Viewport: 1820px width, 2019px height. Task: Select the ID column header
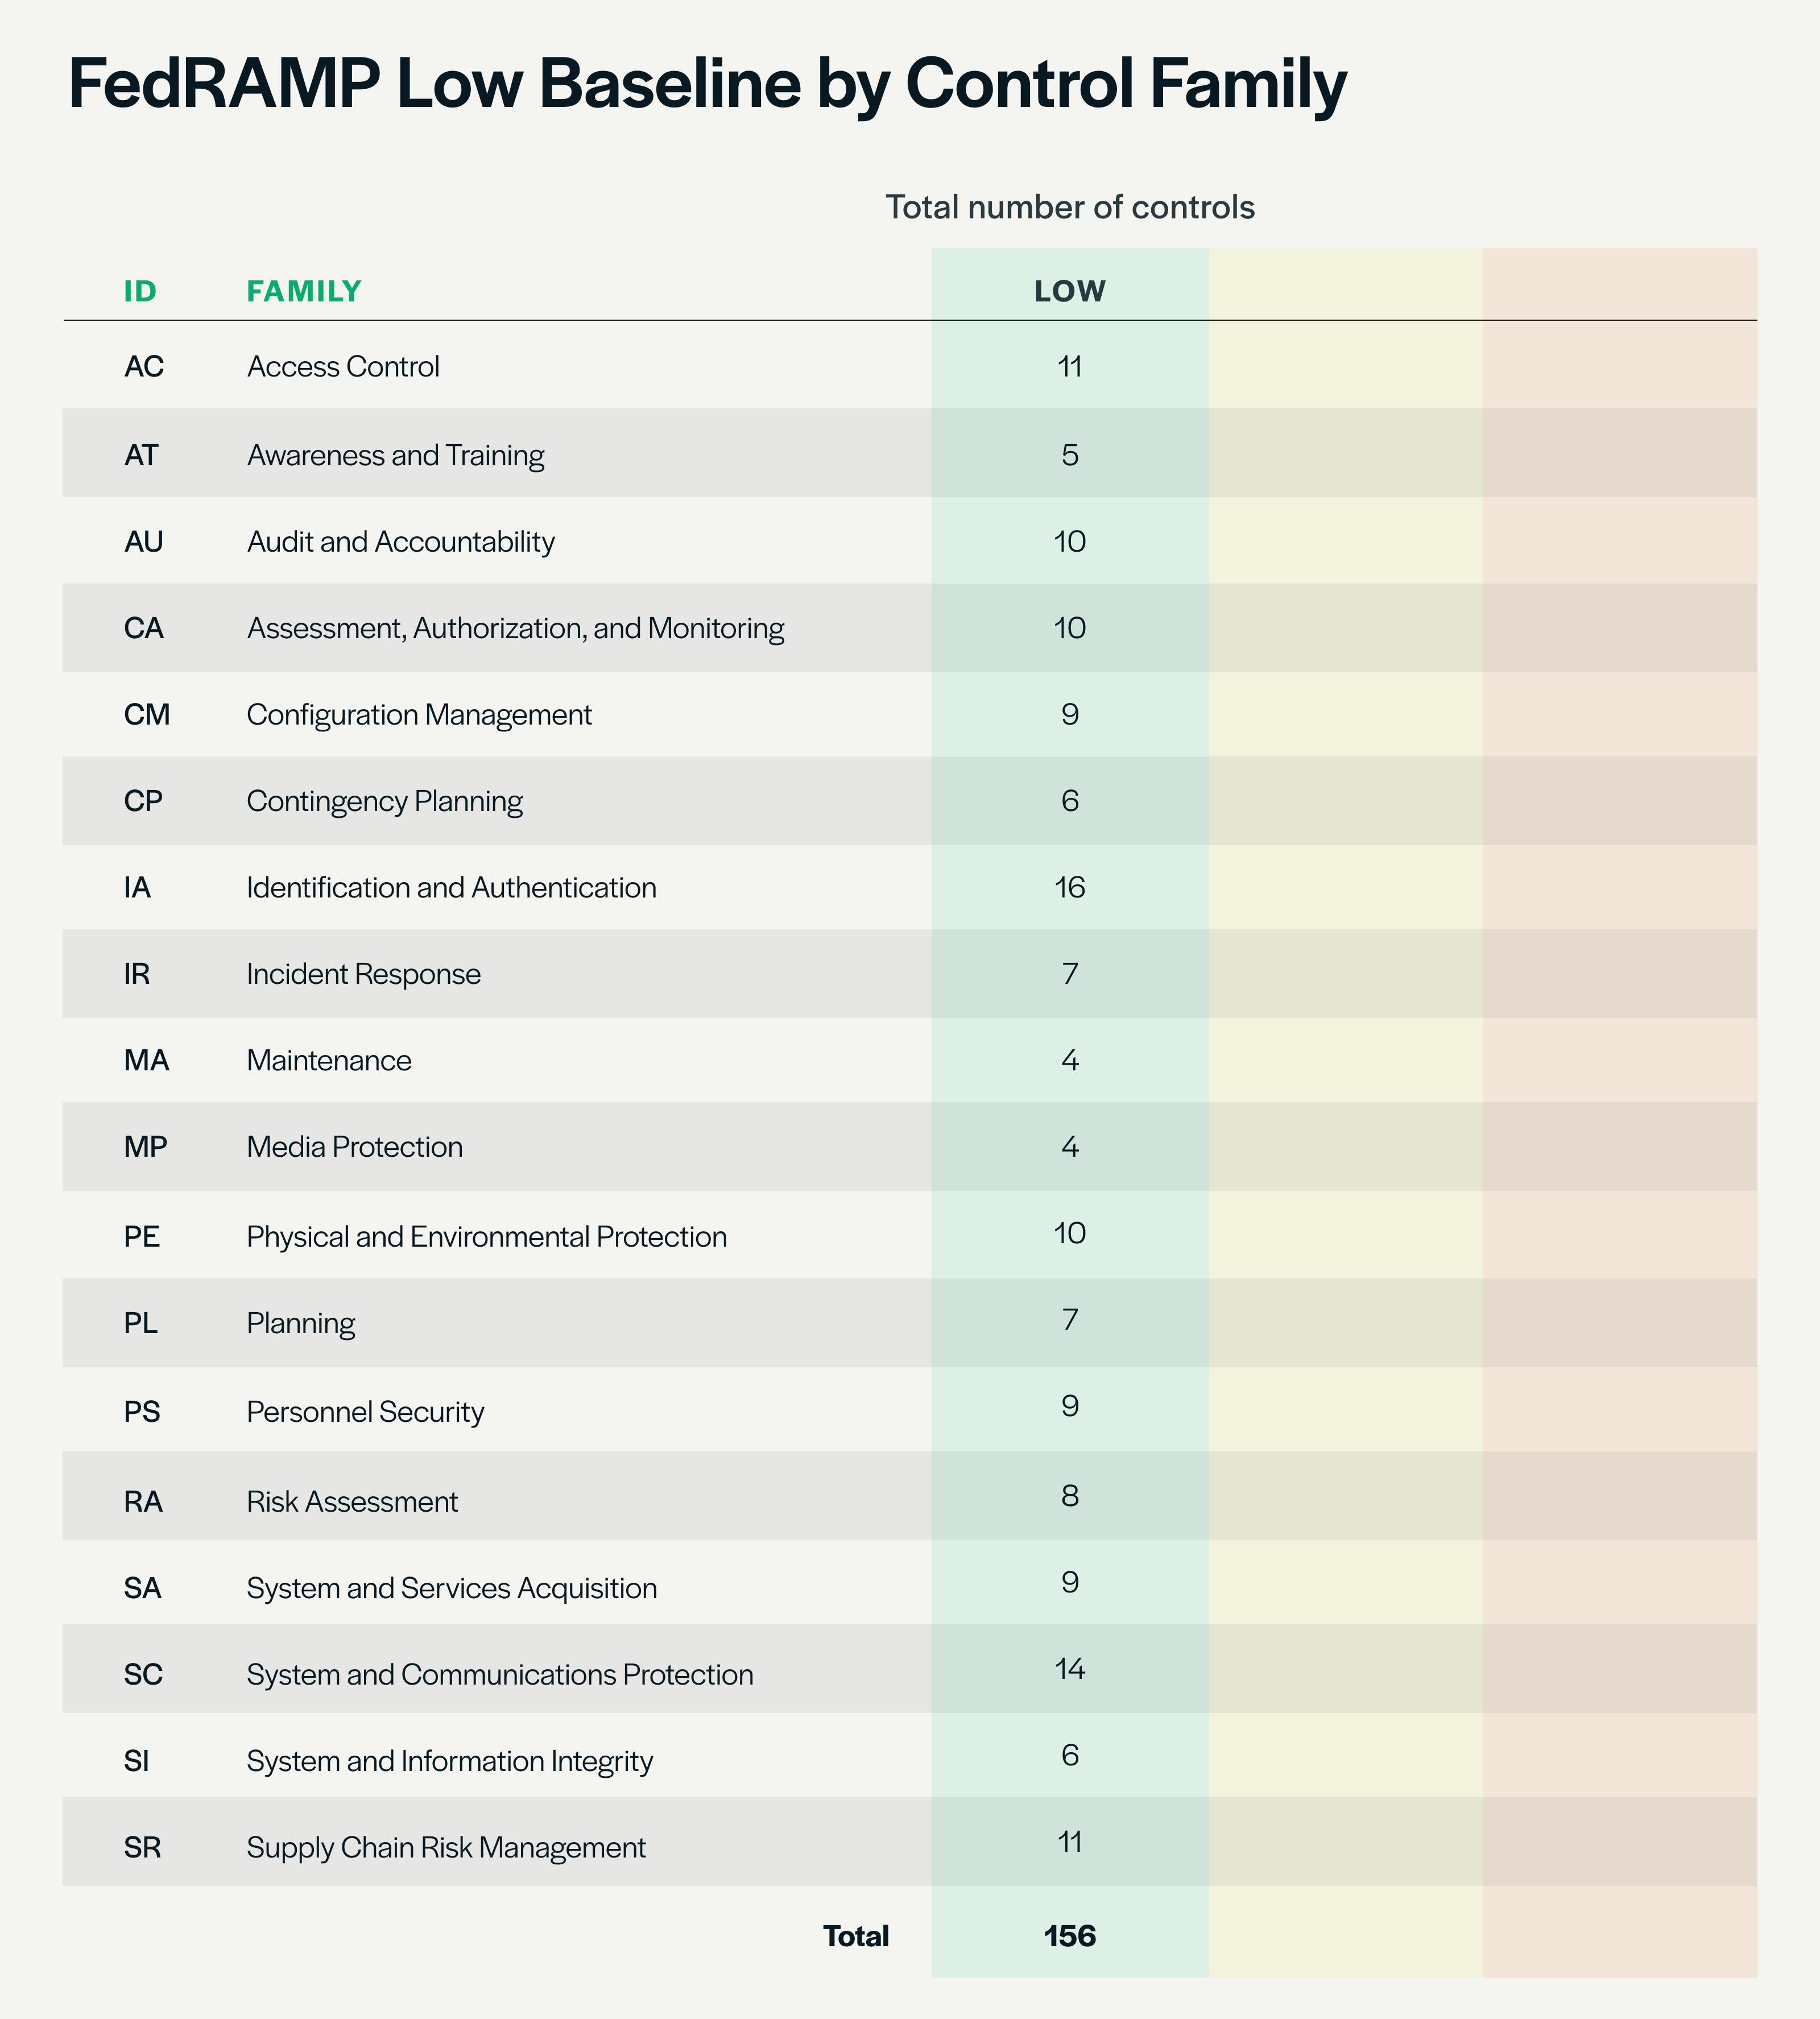click(140, 292)
